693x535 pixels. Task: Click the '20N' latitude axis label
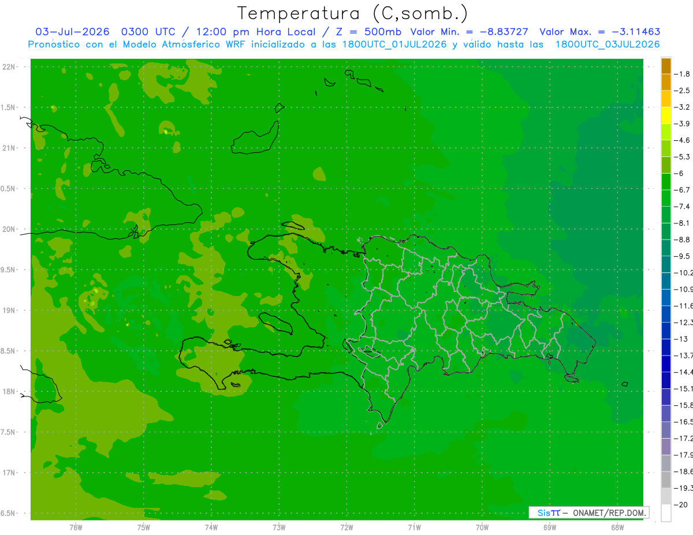pyautogui.click(x=9, y=229)
